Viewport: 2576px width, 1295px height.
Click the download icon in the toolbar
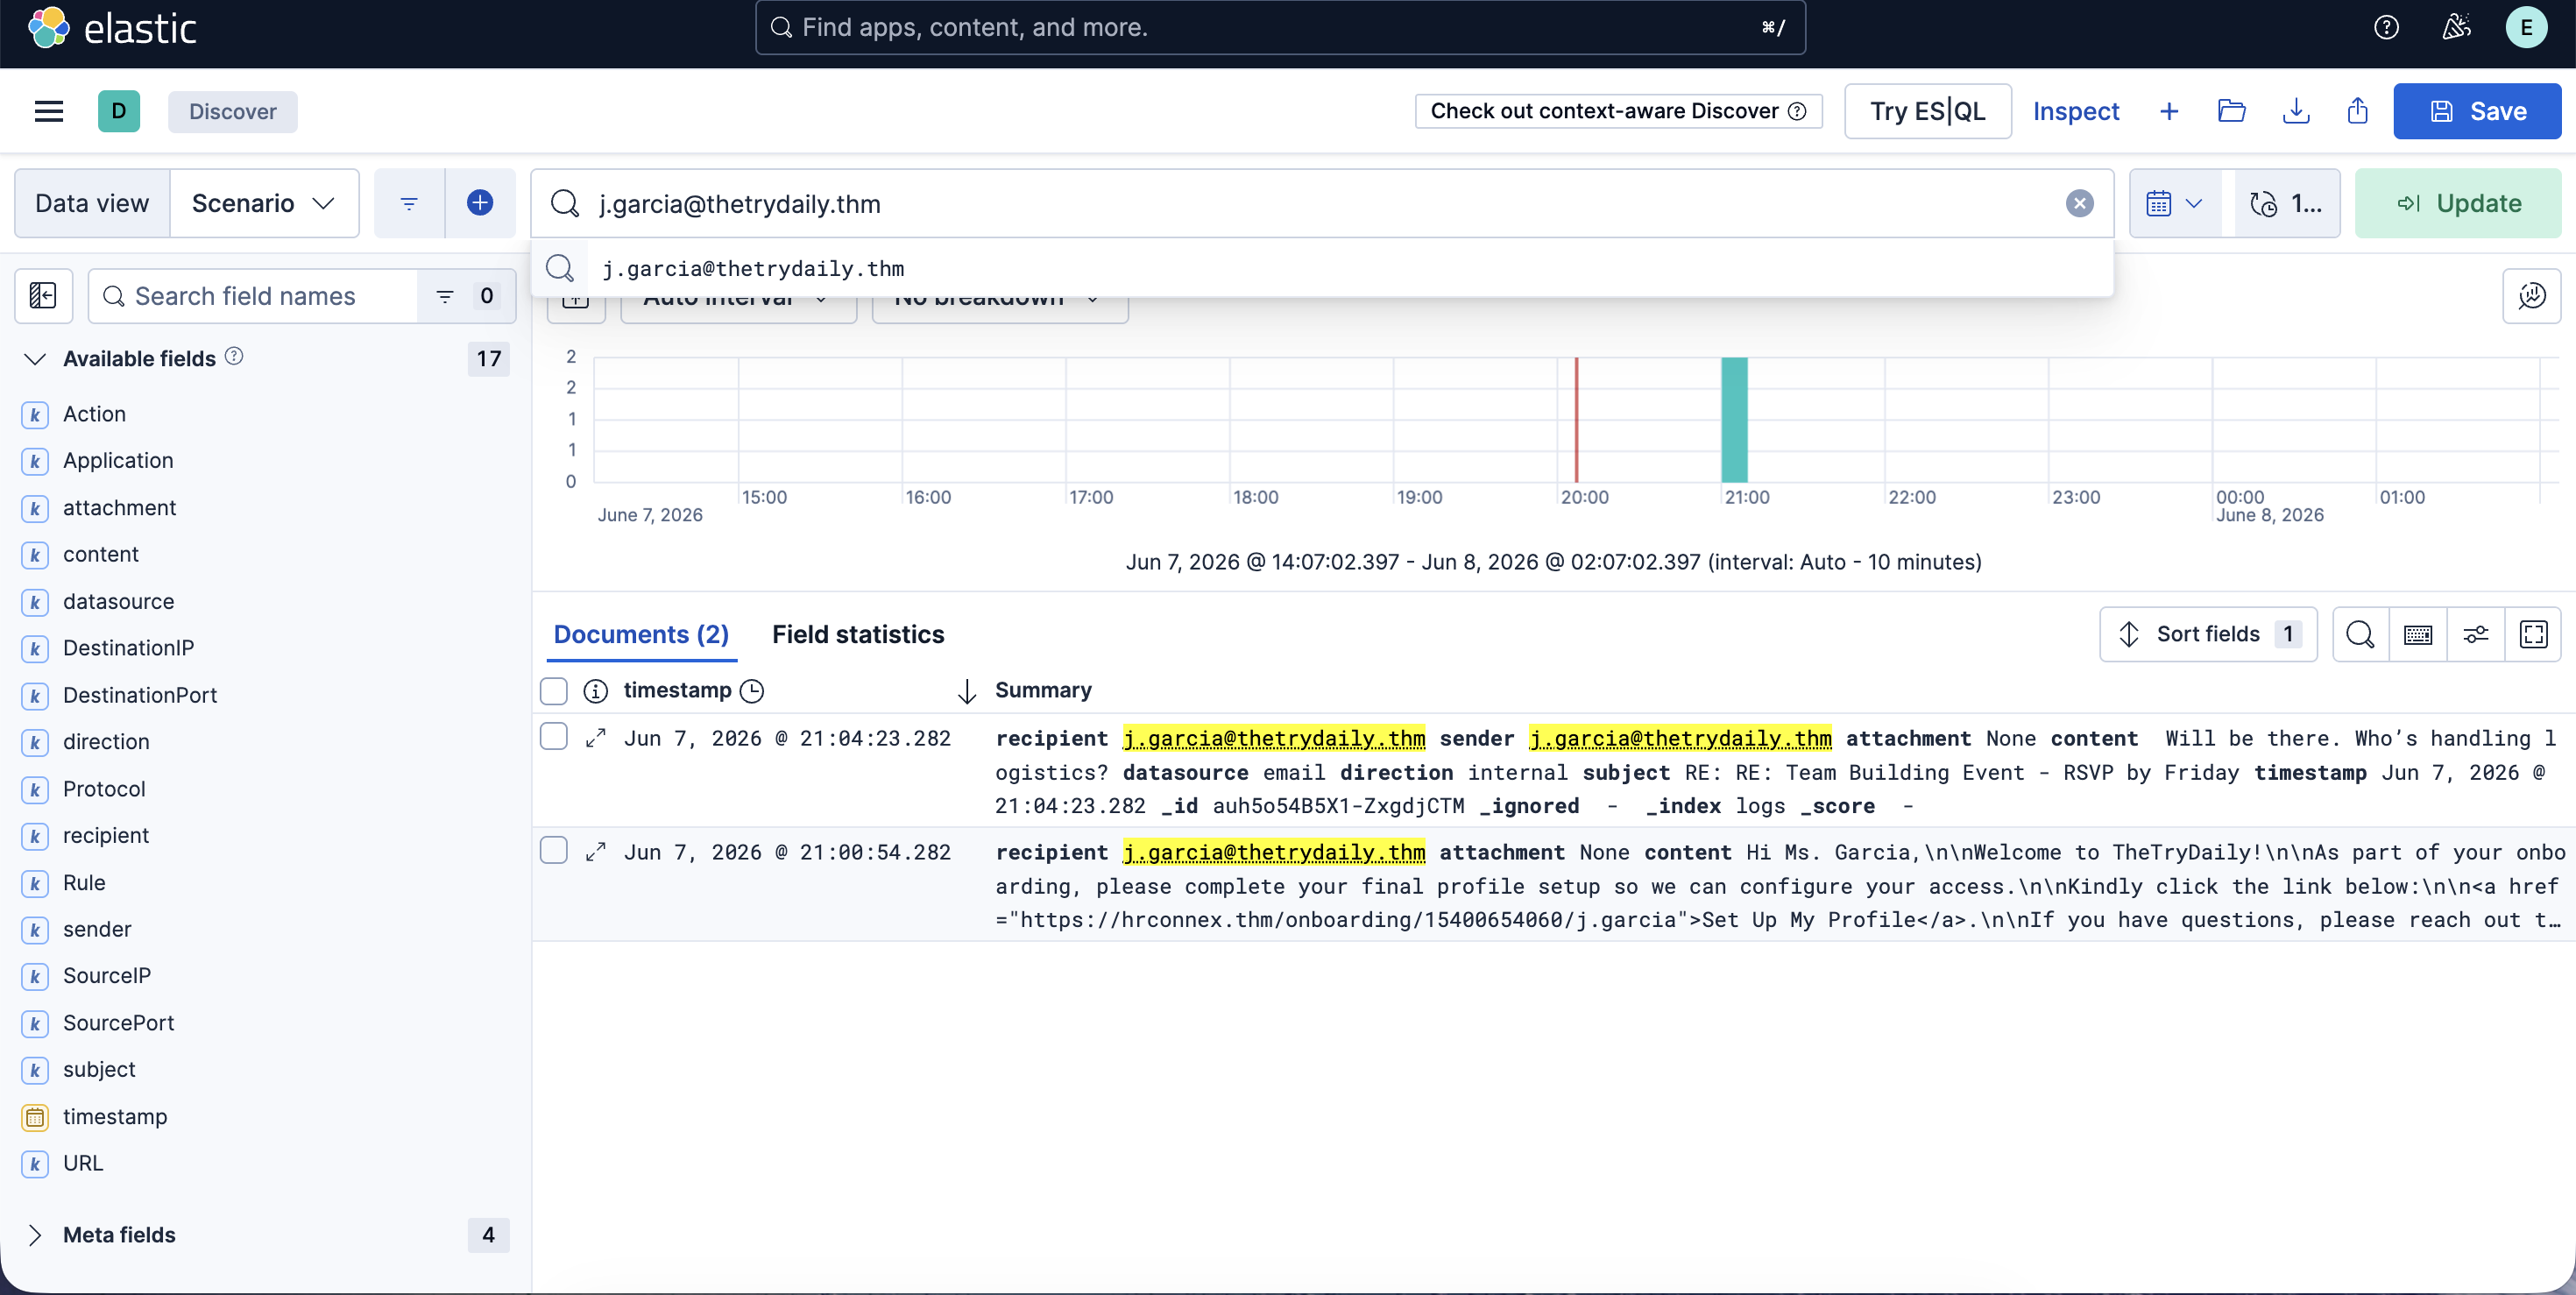click(x=2296, y=111)
